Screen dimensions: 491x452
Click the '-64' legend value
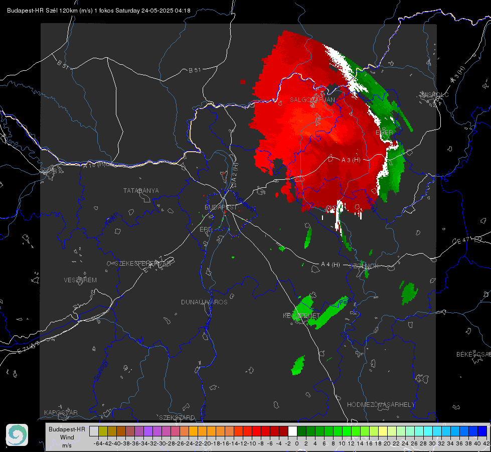[98, 443]
